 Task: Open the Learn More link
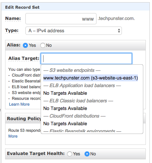click(19, 104)
